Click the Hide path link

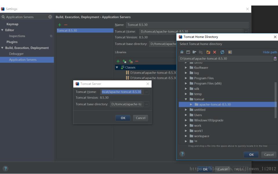tap(270, 52)
